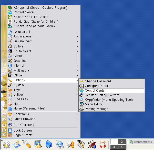Click the panel handle left of pager

[x=109, y=144]
